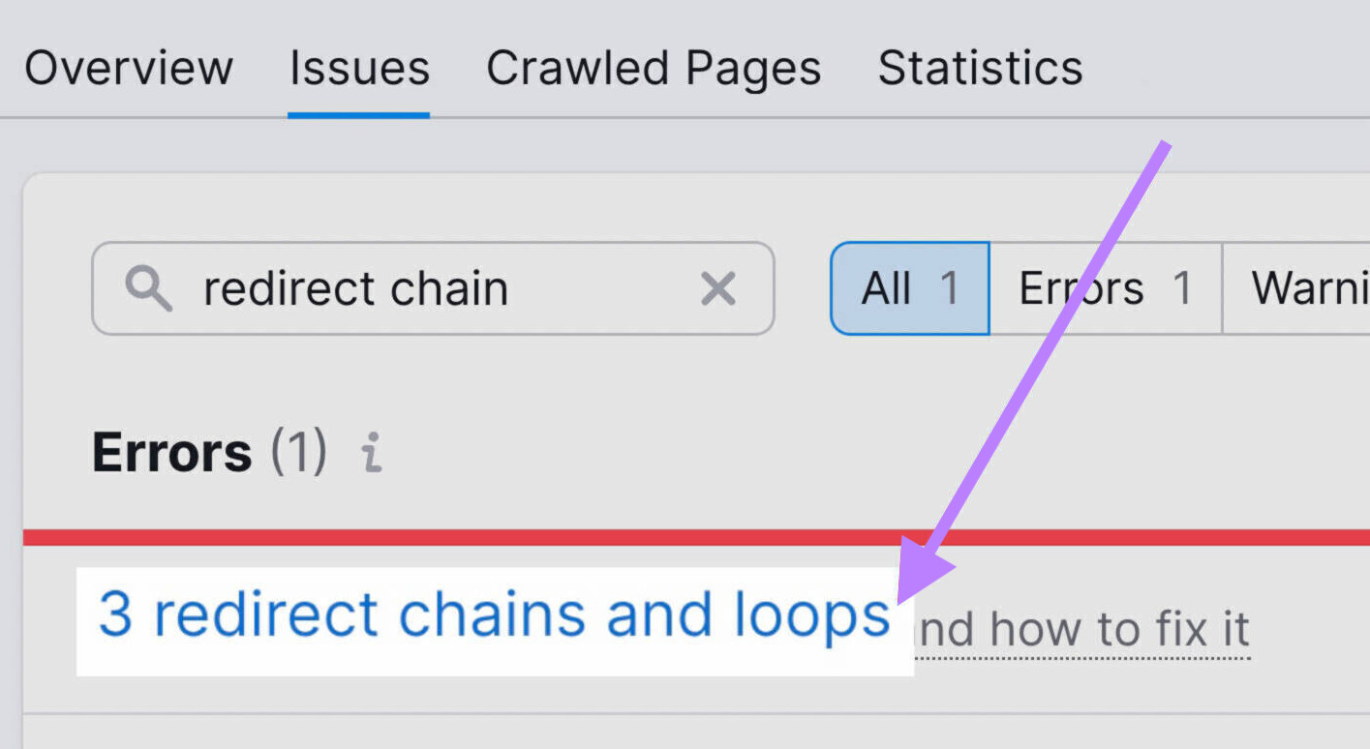Open the Crawled Pages tab
Viewport: 1370px width, 749px height.
654,68
